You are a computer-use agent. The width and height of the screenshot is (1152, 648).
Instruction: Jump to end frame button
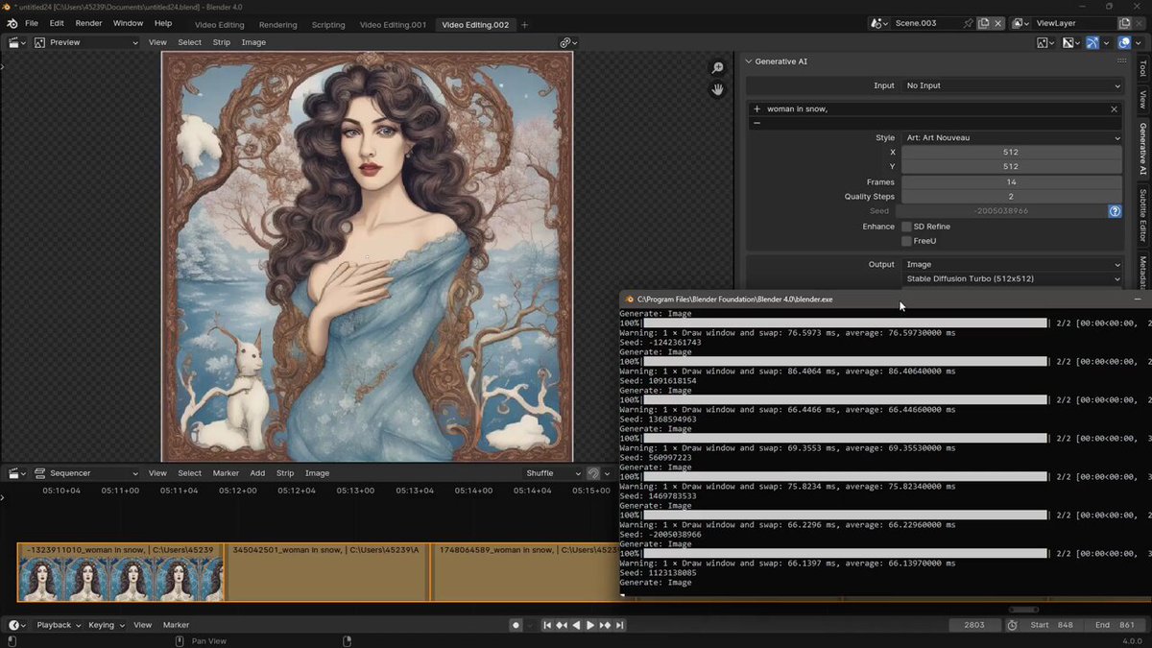point(619,625)
